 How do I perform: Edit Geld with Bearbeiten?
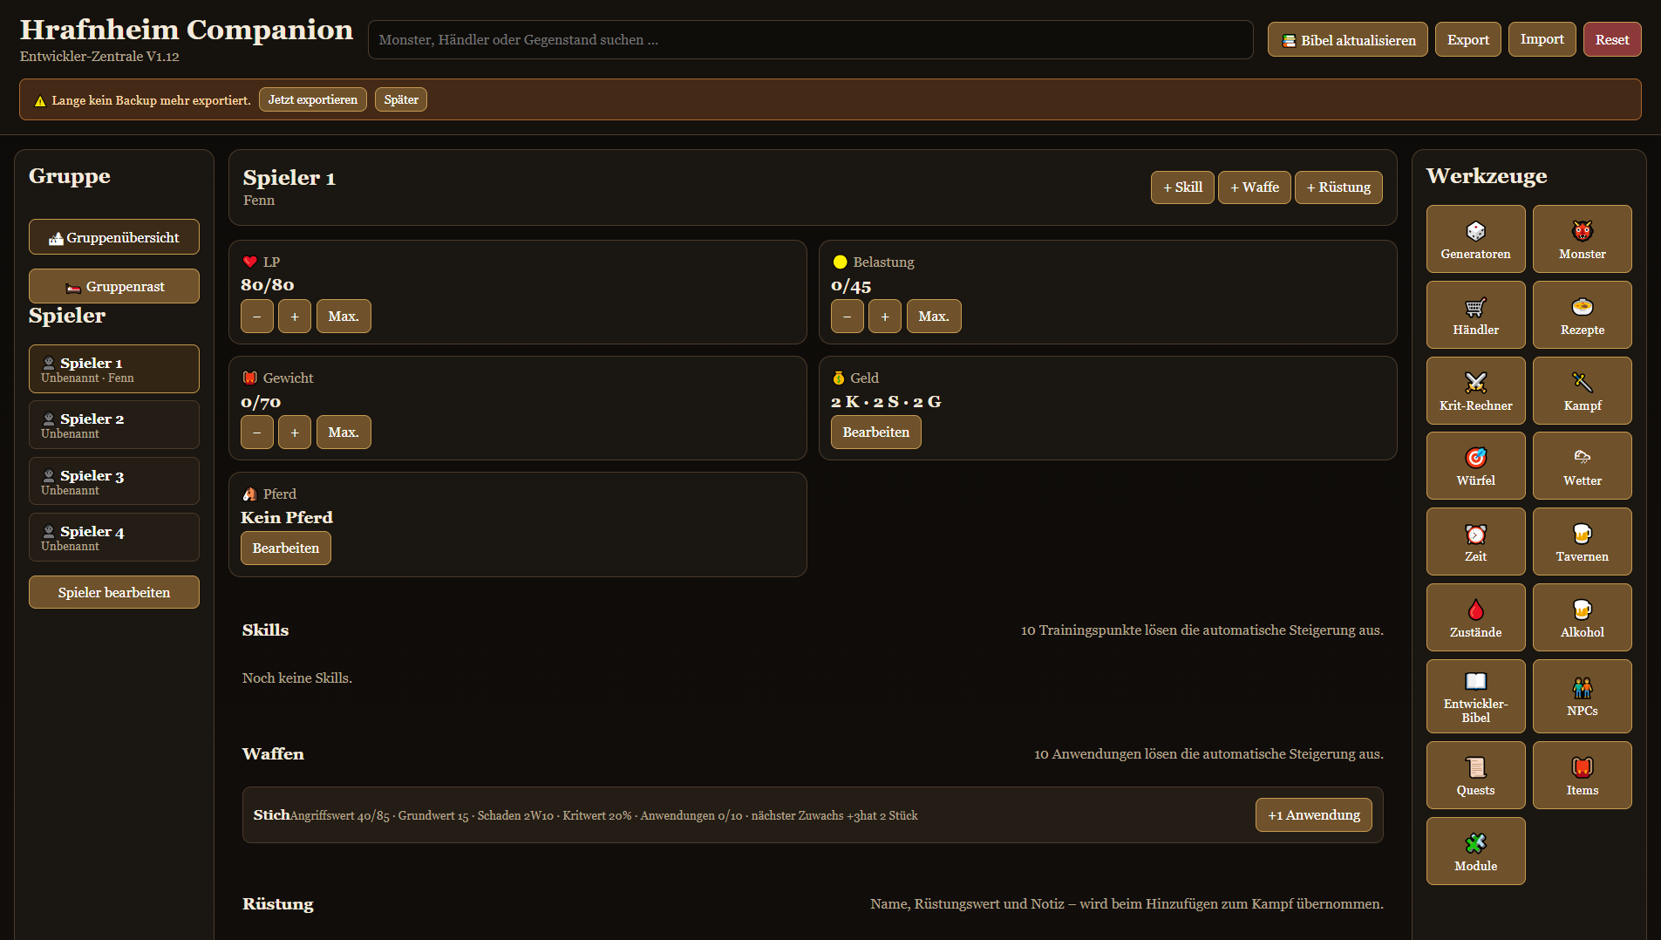(875, 433)
